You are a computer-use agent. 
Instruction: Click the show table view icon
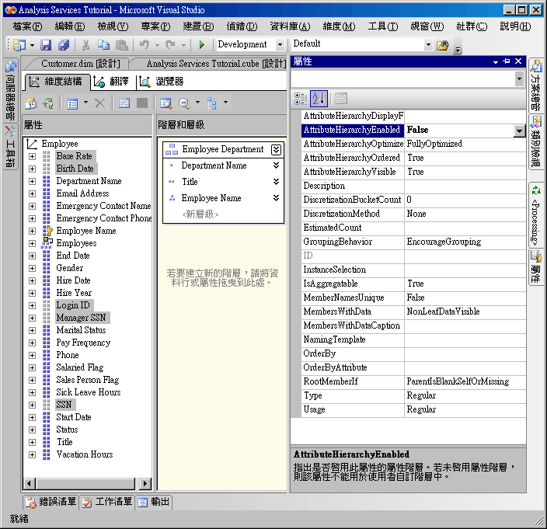[x=124, y=103]
